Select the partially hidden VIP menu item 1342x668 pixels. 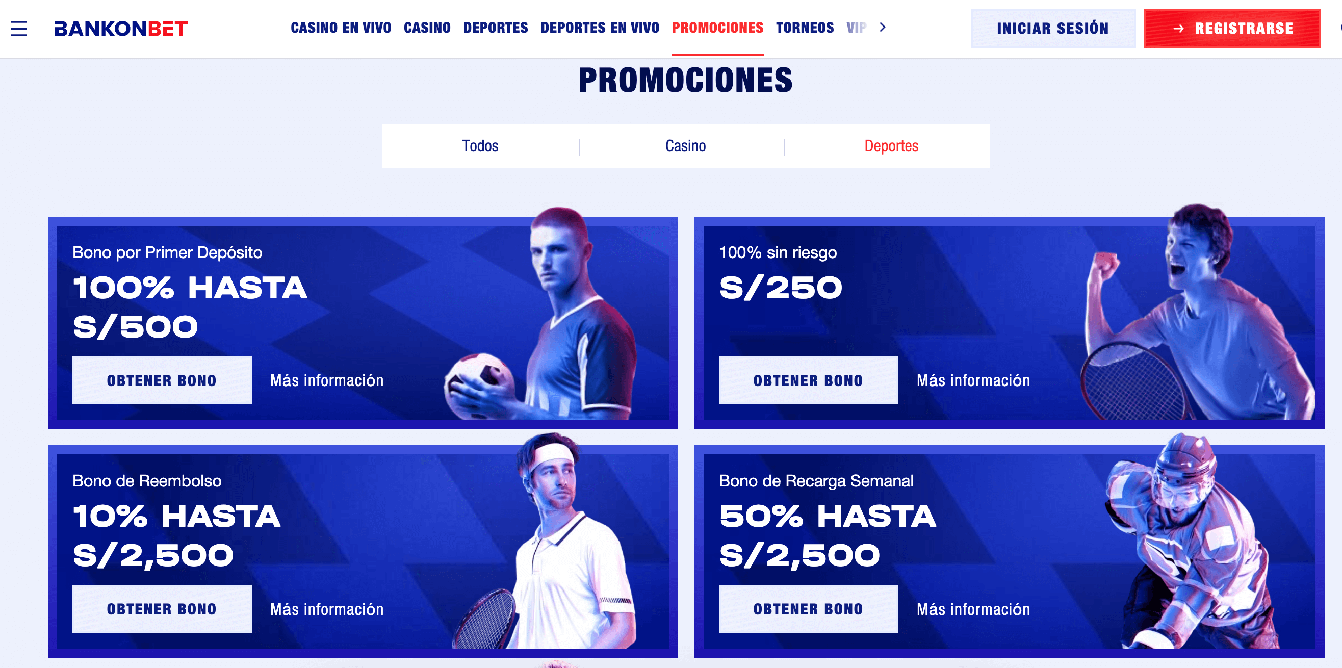click(x=856, y=28)
